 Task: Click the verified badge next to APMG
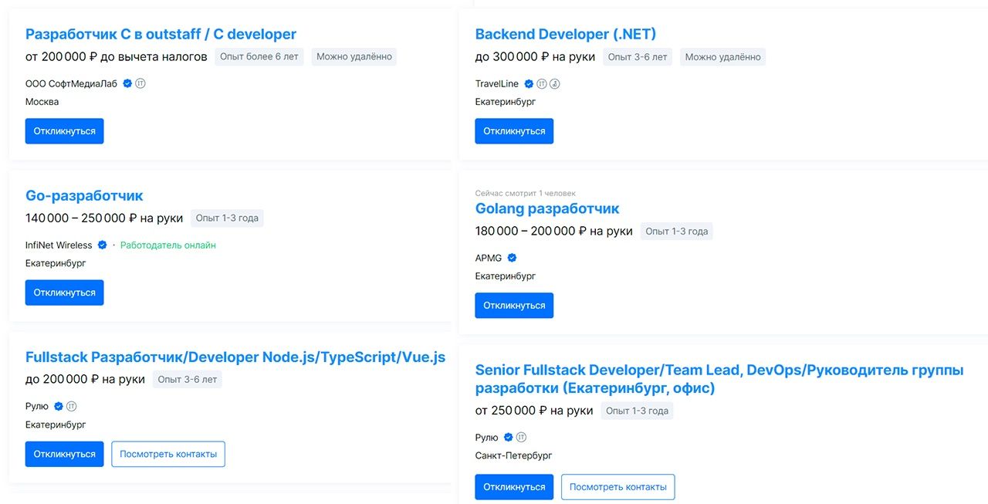coord(512,258)
